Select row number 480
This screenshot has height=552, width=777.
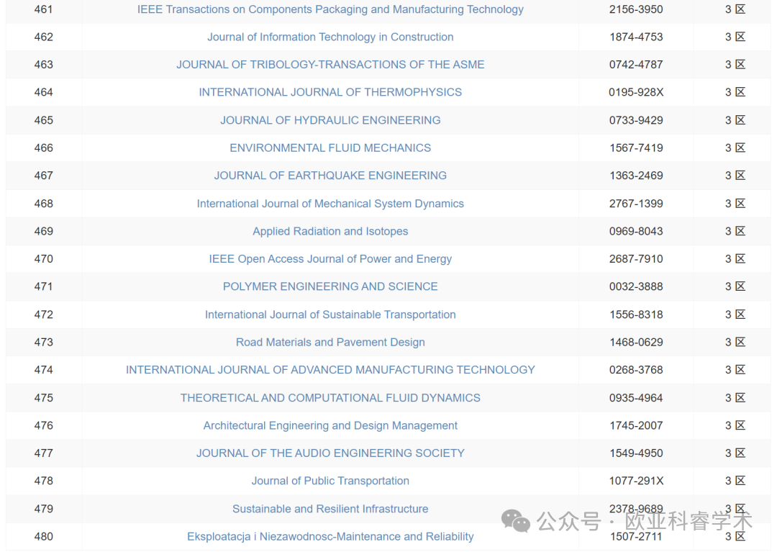coord(44,537)
